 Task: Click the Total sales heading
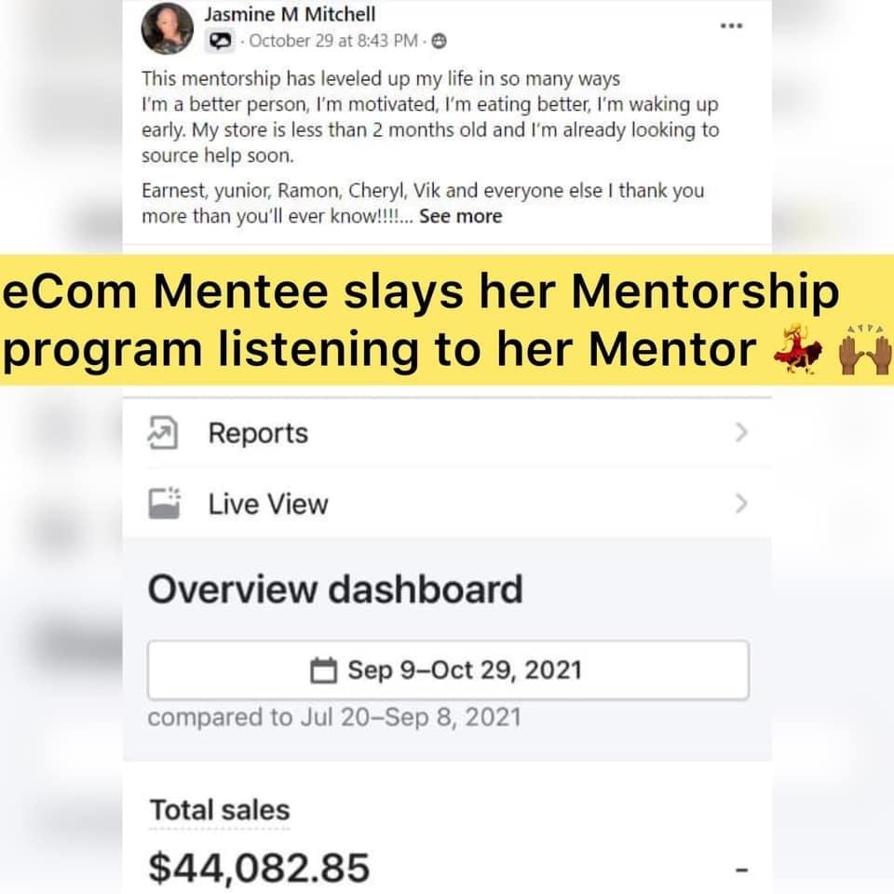click(220, 810)
